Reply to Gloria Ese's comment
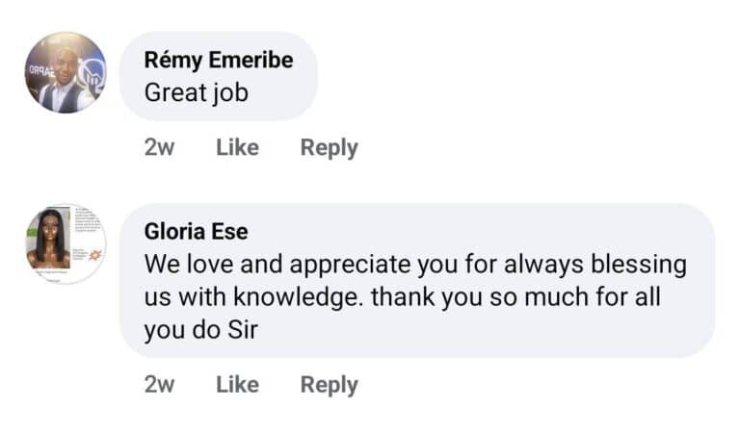 [329, 384]
